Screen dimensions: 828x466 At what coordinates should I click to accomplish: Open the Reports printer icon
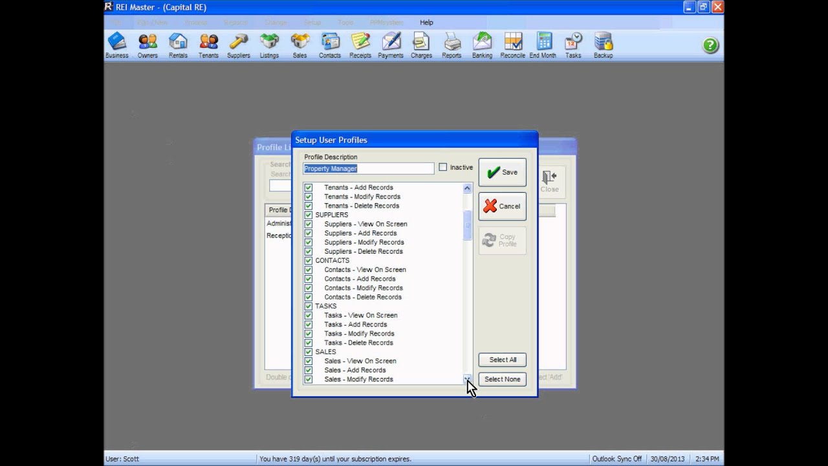452,45
